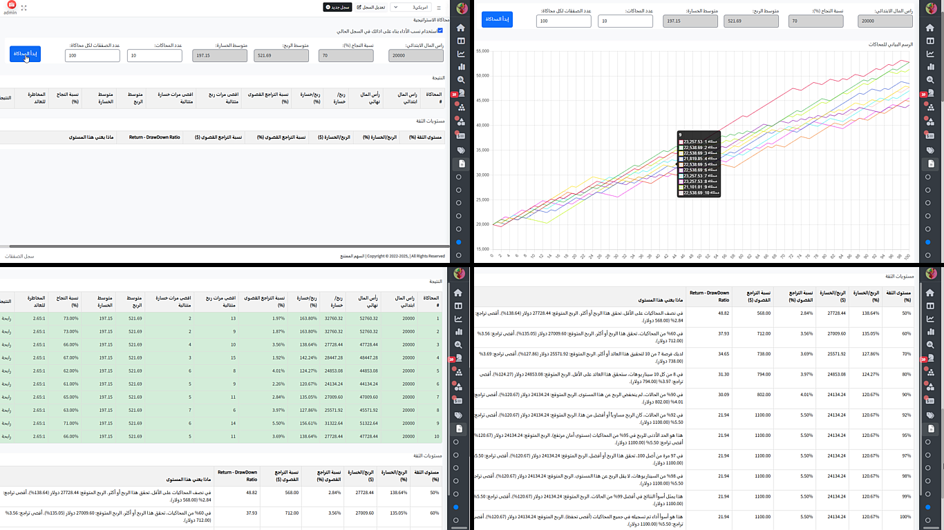Select bar chart icon in sidebar beside simulation form
This screenshot has height=530, width=944.
461,67
